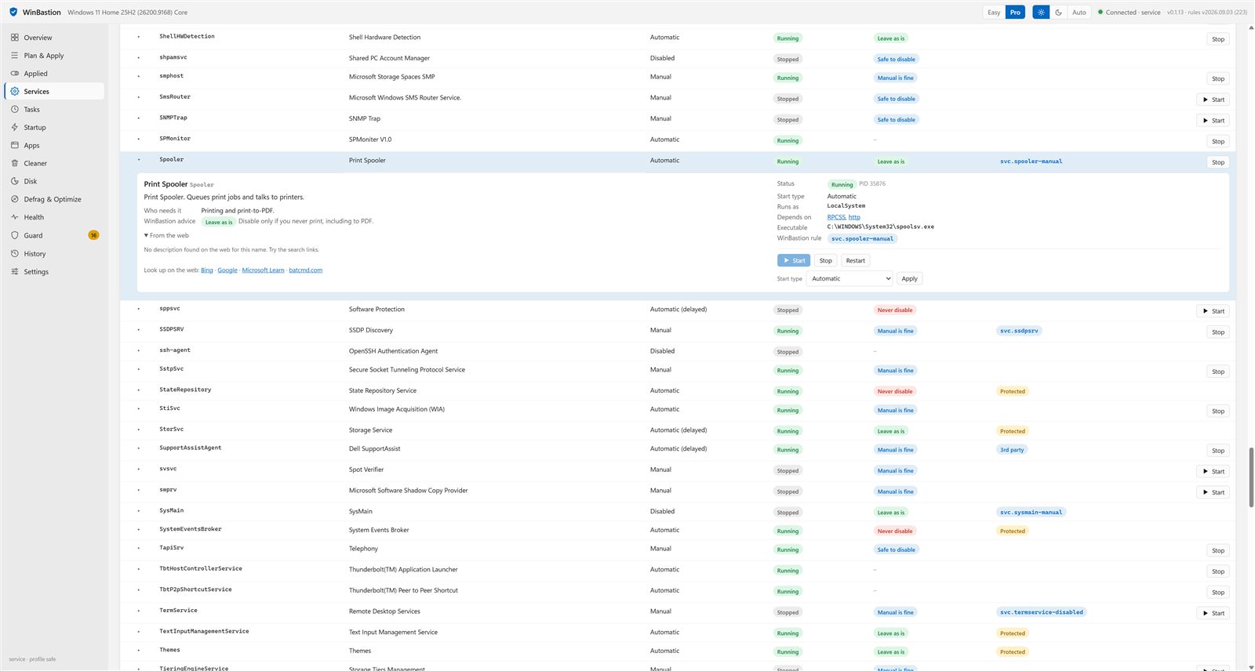
Task: Click the WinBastion shield logo
Action: coord(13,12)
